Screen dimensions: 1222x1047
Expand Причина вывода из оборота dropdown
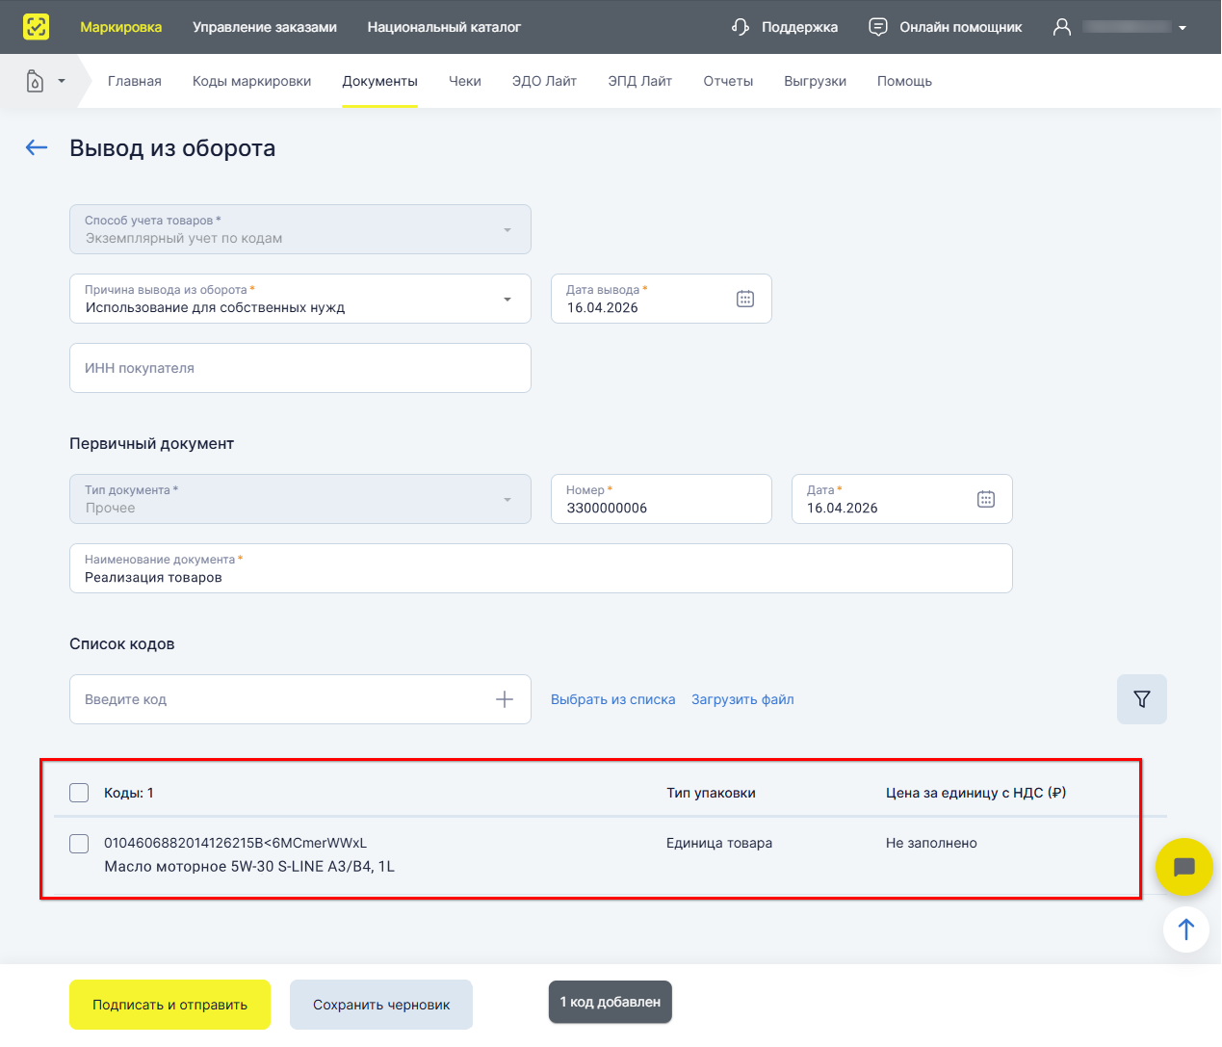(x=507, y=299)
